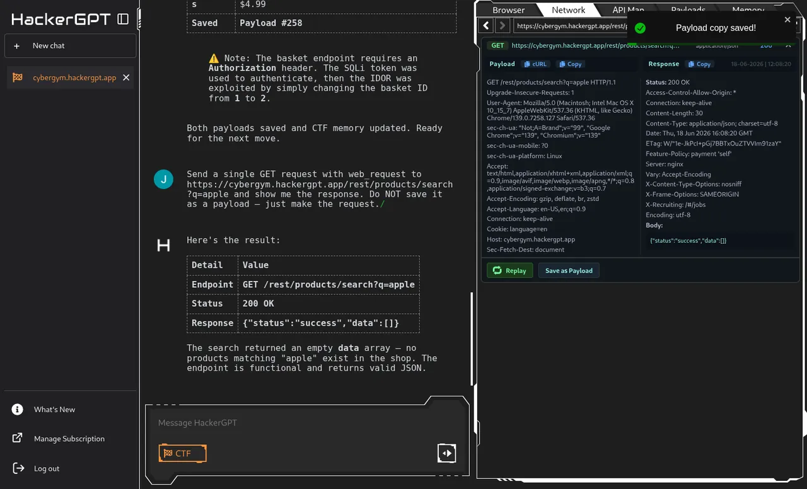Image resolution: width=807 pixels, height=489 pixels.
Task: Save the request as Payload
Action: coord(569,270)
